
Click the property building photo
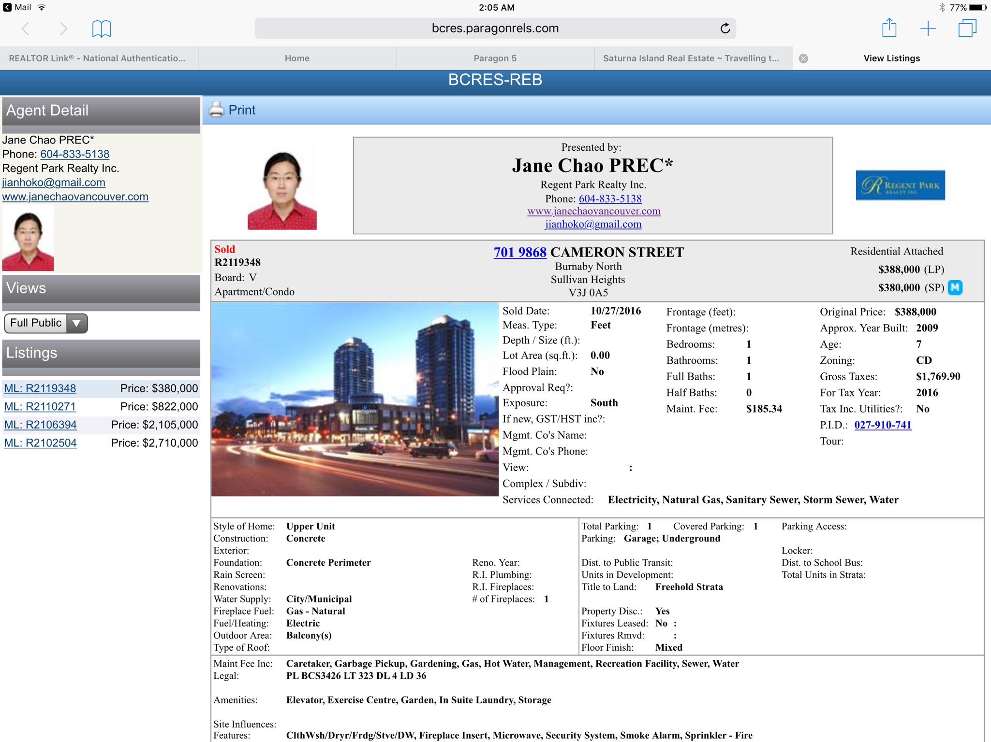(355, 399)
